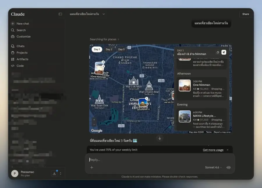This screenshot has height=188, width=262.
Task: Open the chat title dropdown chevron
Action: pos(104,14)
